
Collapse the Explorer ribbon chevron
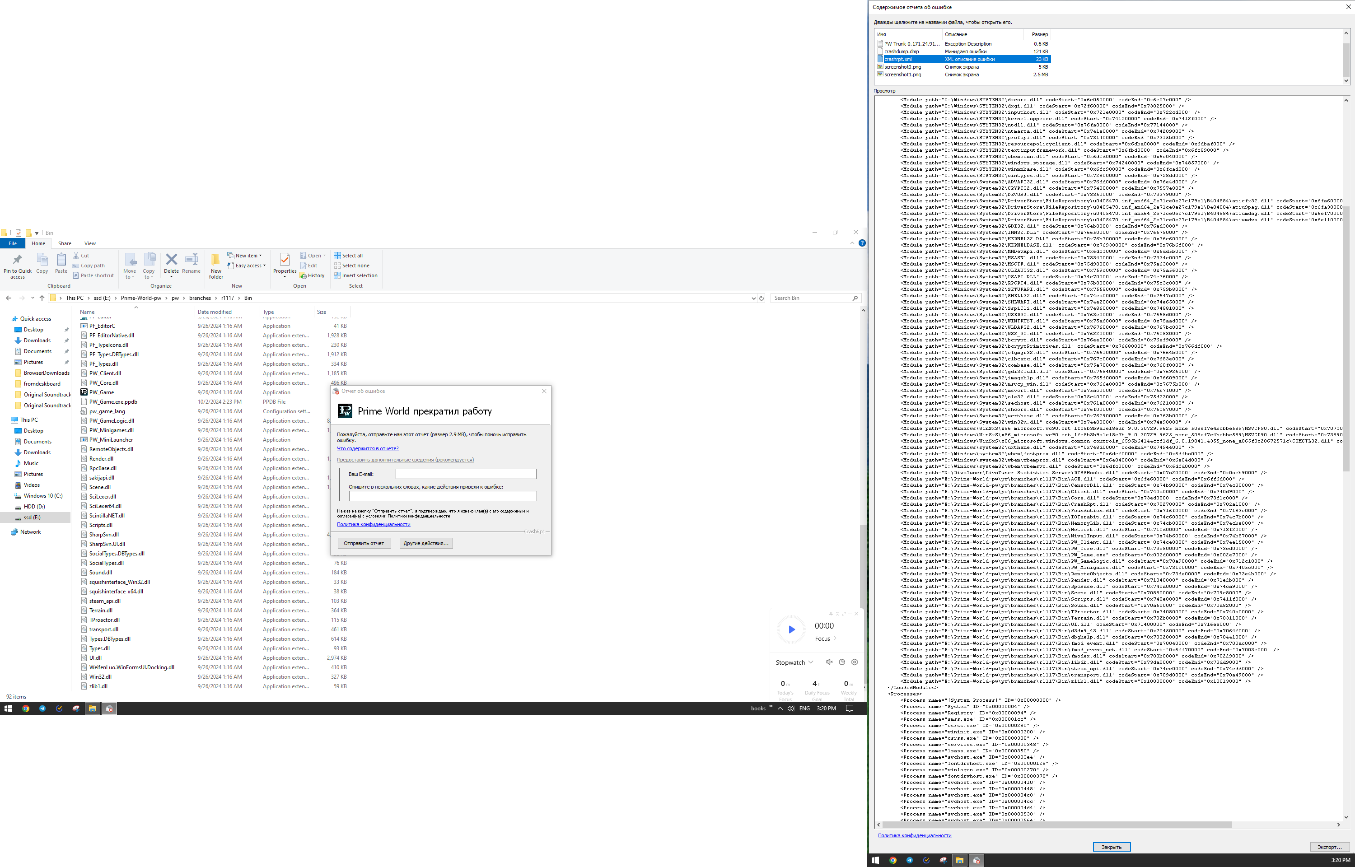852,243
